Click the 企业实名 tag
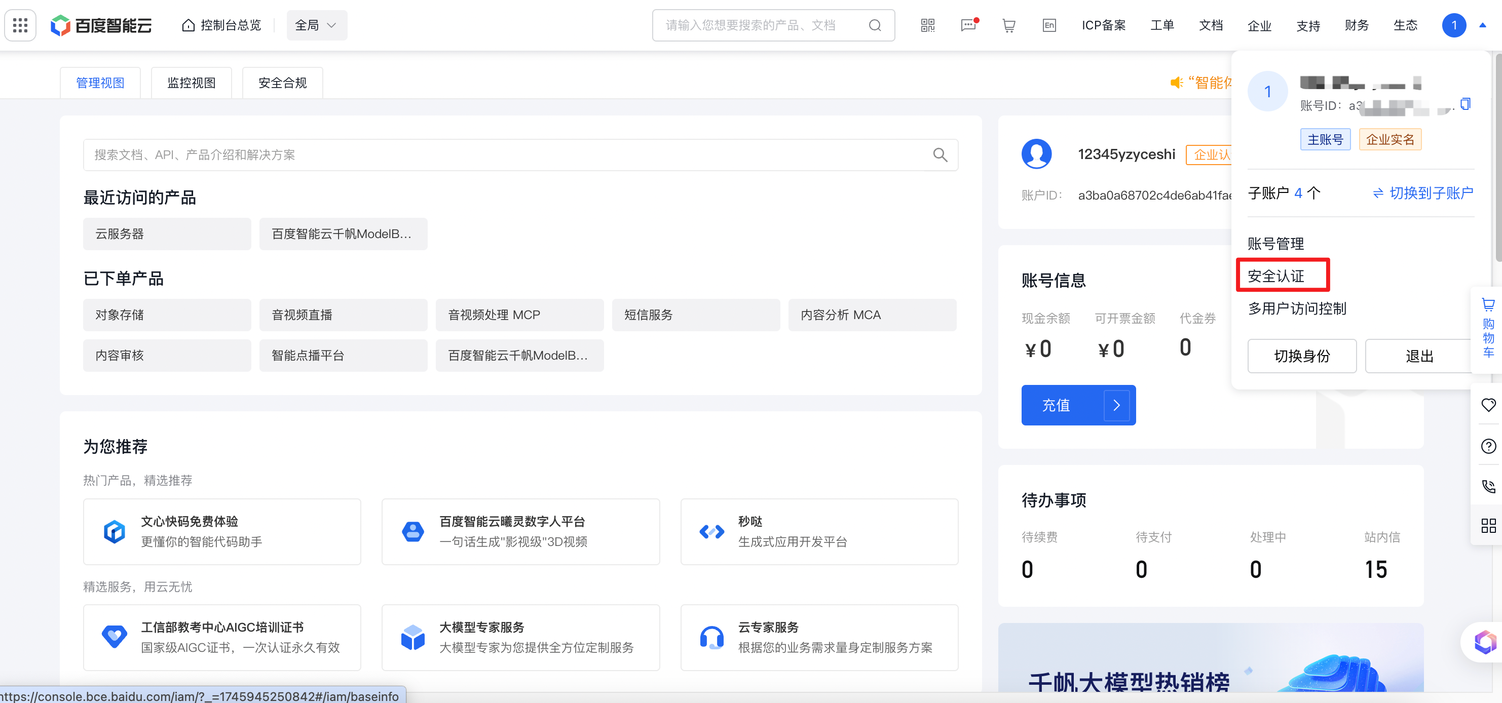Image resolution: width=1502 pixels, height=703 pixels. [x=1390, y=139]
